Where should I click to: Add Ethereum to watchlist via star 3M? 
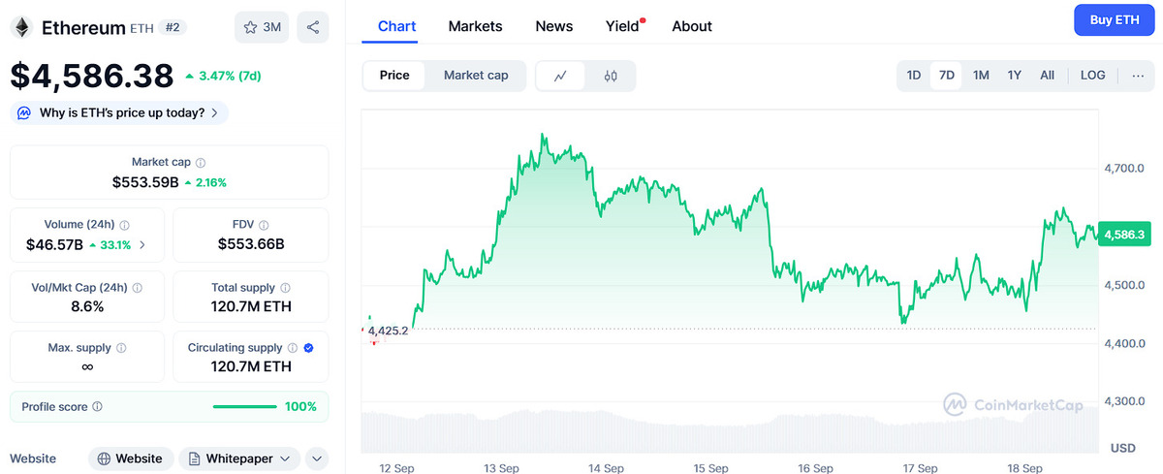tap(262, 27)
